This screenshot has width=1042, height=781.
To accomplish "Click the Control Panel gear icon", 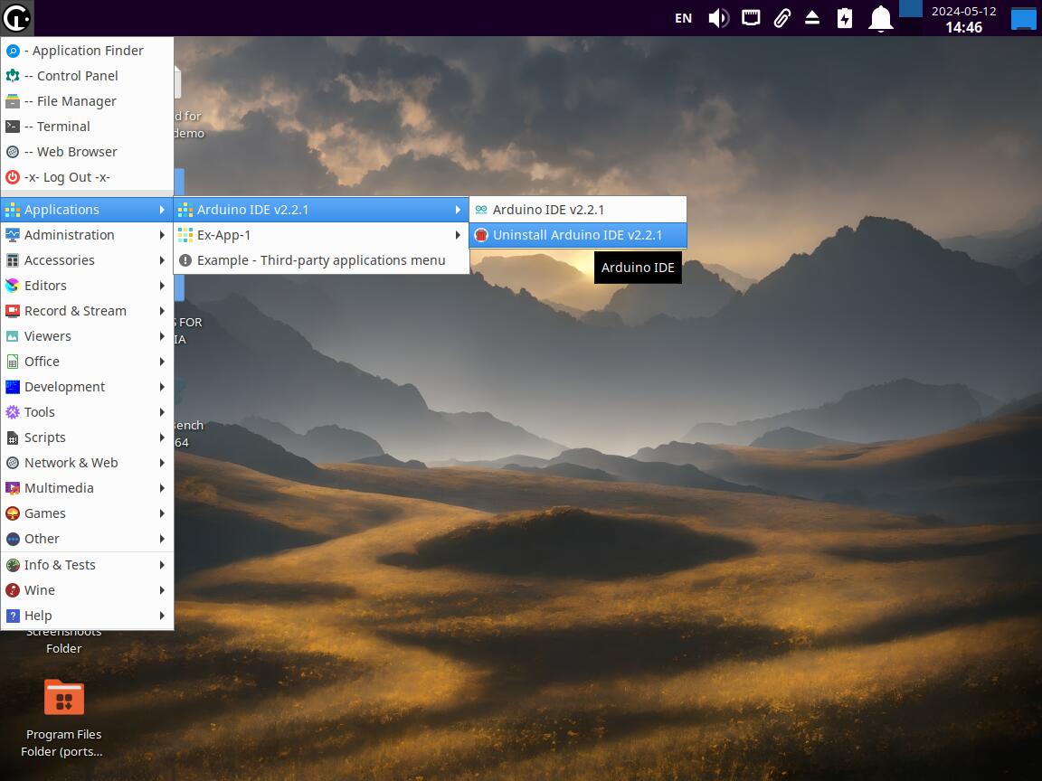I will coord(13,76).
